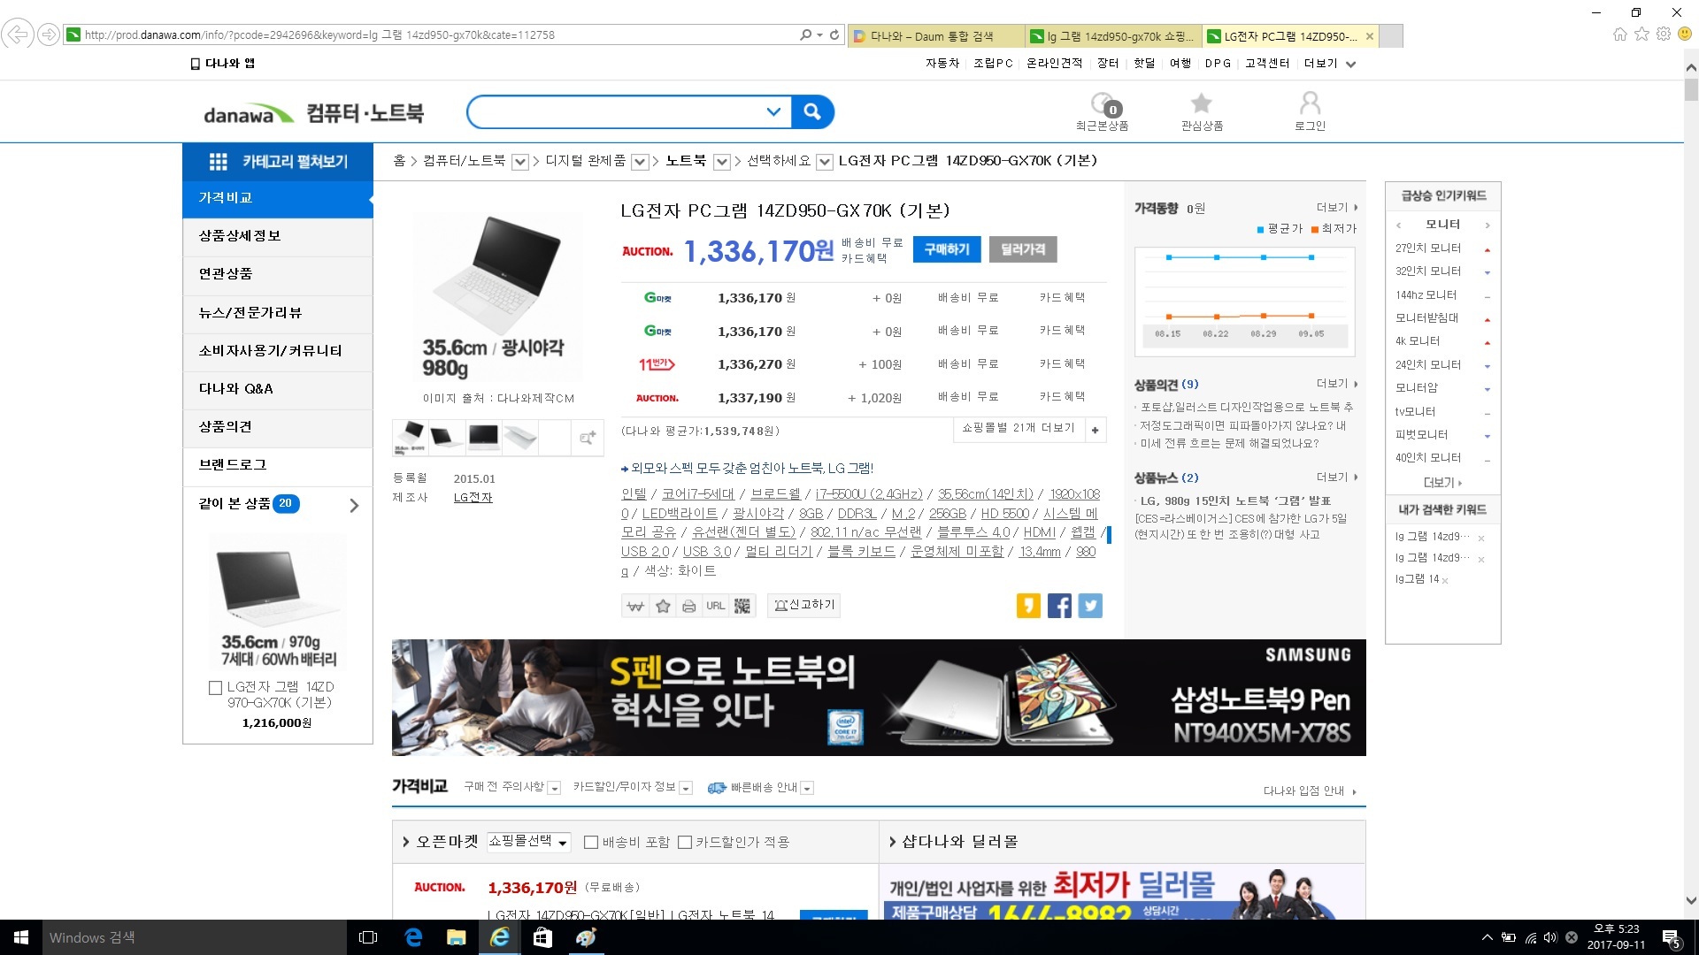Add product to favorites with star icon
This screenshot has width=1699, height=955.
[x=663, y=606]
